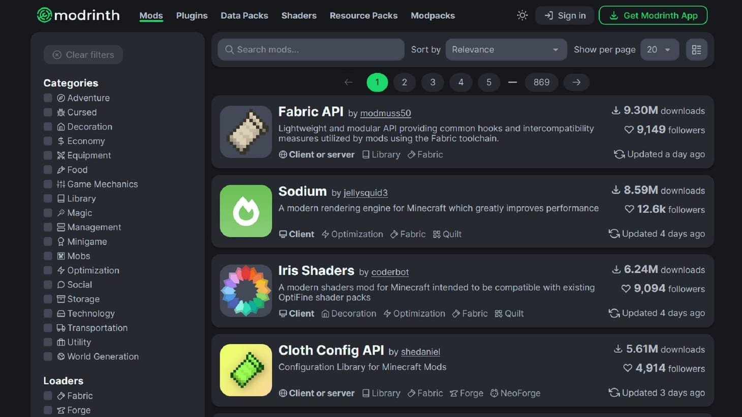
Task: Check the Optimization category filter
Action: (48, 270)
